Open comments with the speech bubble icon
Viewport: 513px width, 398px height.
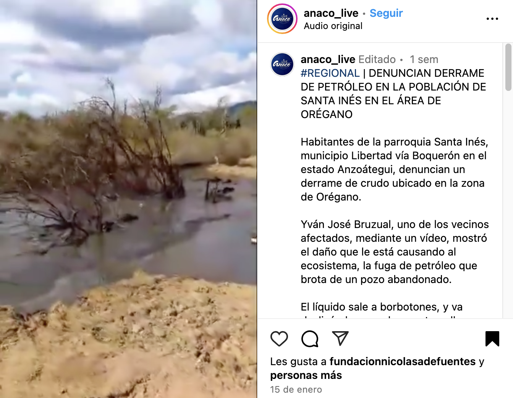[x=310, y=339]
